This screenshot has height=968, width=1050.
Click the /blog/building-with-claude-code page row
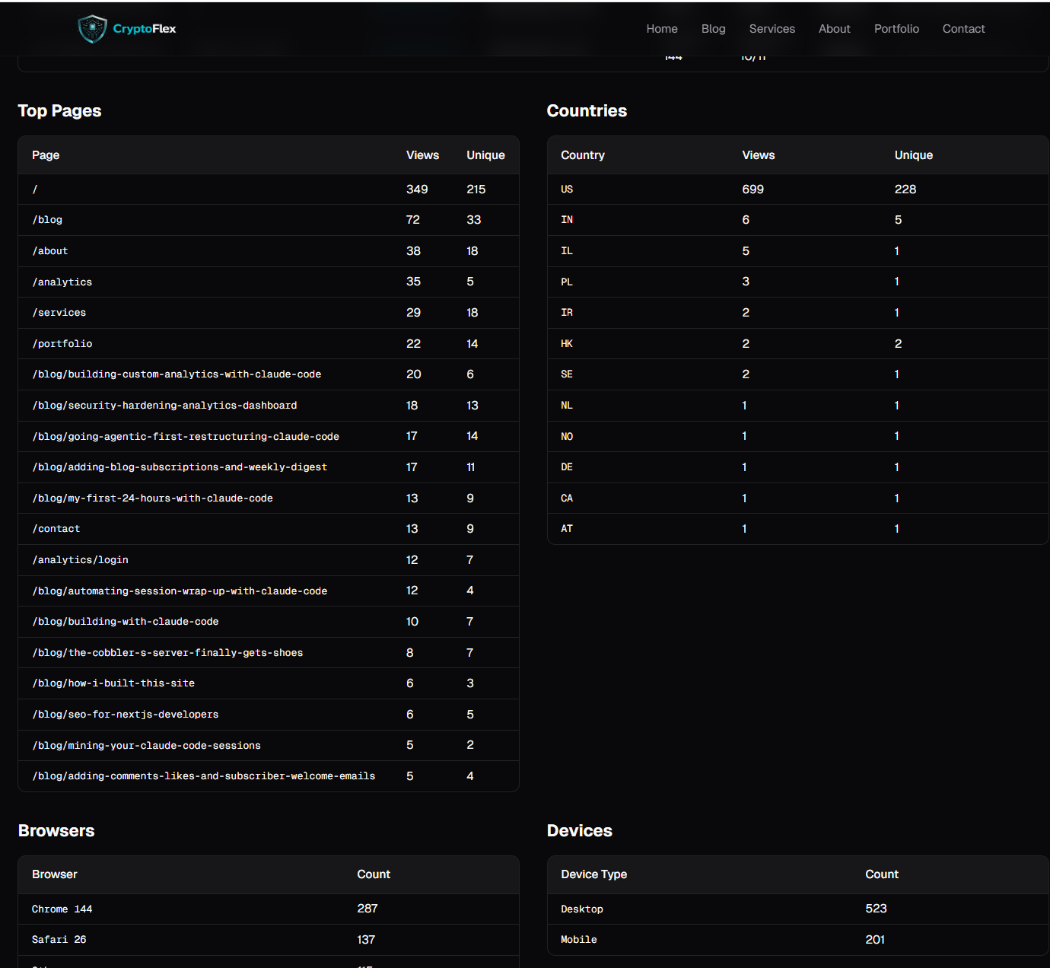(125, 621)
